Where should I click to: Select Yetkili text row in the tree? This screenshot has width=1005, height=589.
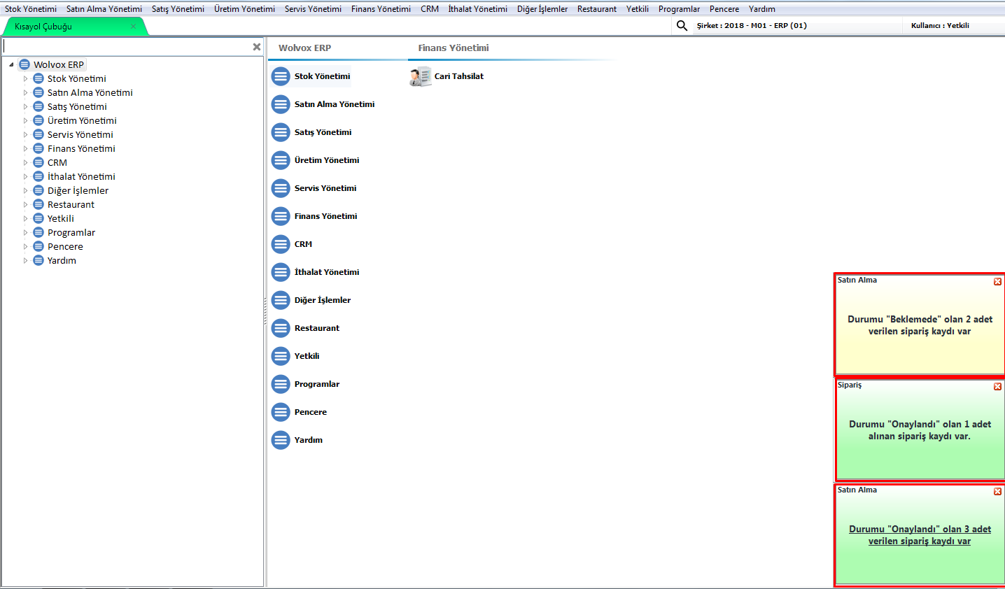pyautogui.click(x=61, y=218)
